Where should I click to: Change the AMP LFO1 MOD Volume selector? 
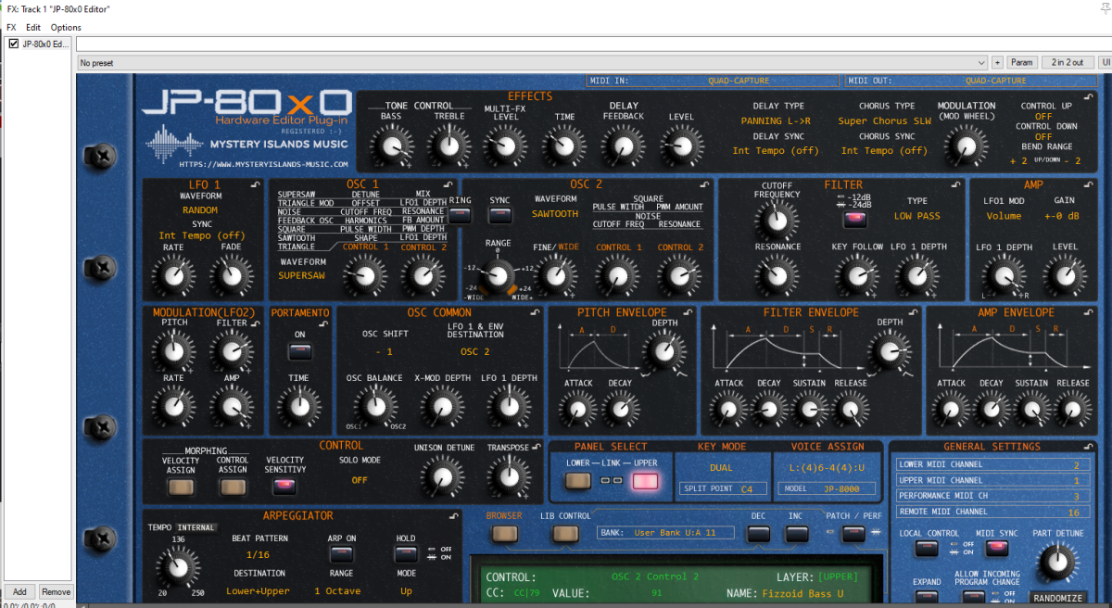click(x=1004, y=216)
